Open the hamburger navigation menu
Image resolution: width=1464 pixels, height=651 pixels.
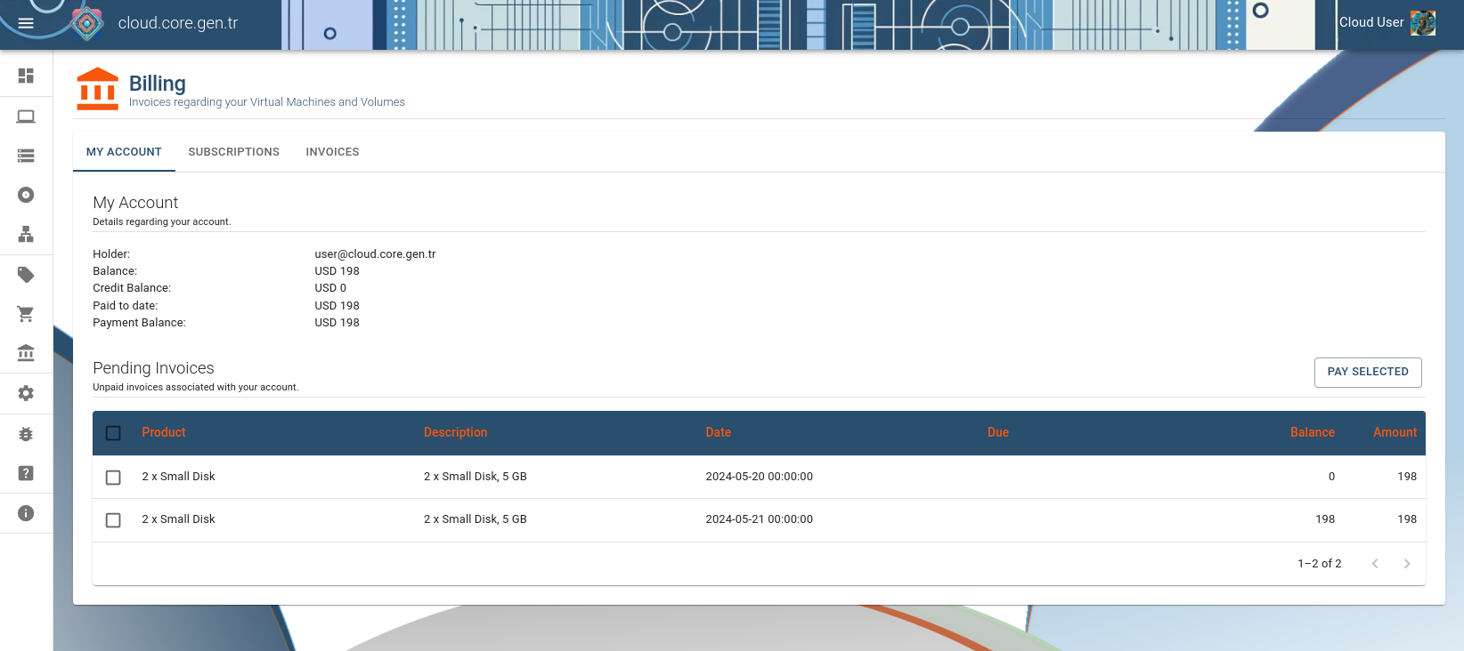tap(26, 23)
